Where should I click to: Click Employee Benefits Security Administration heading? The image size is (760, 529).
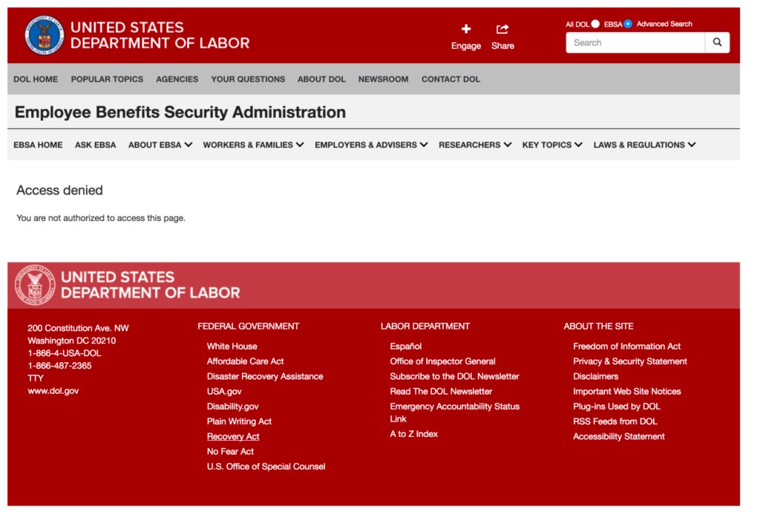[180, 112]
